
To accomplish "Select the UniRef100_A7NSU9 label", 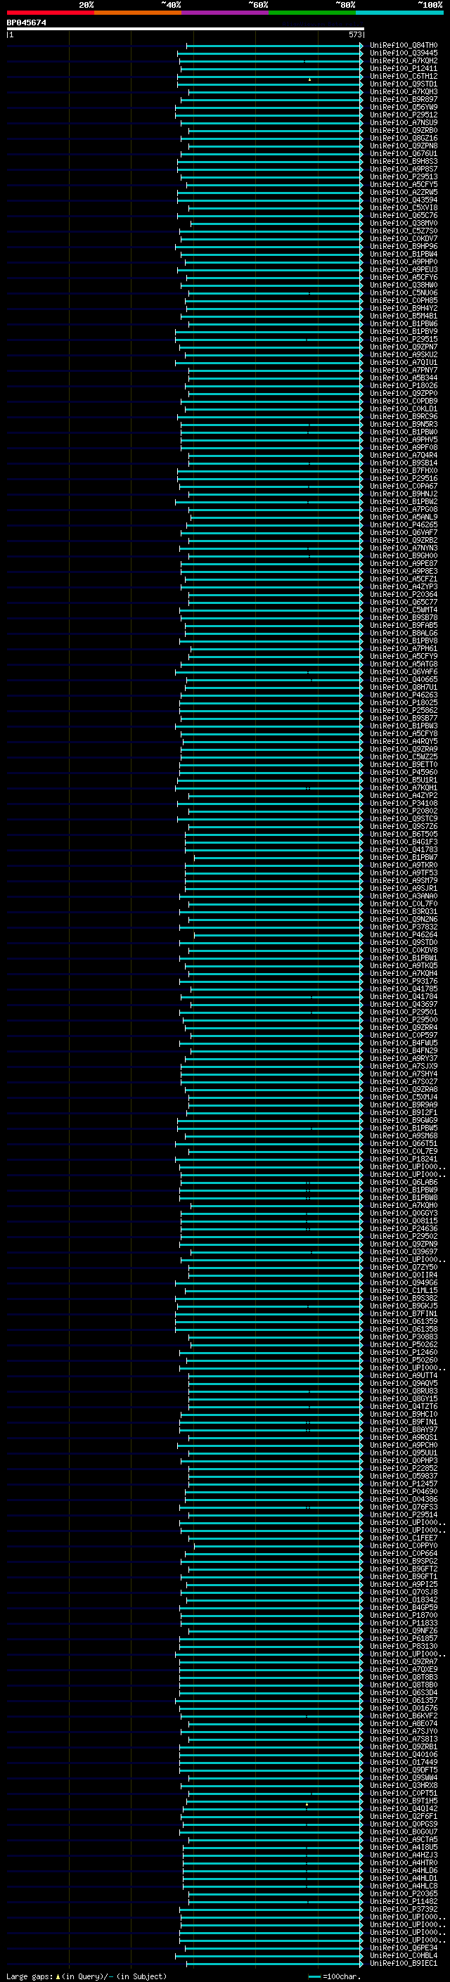I will click(x=404, y=122).
